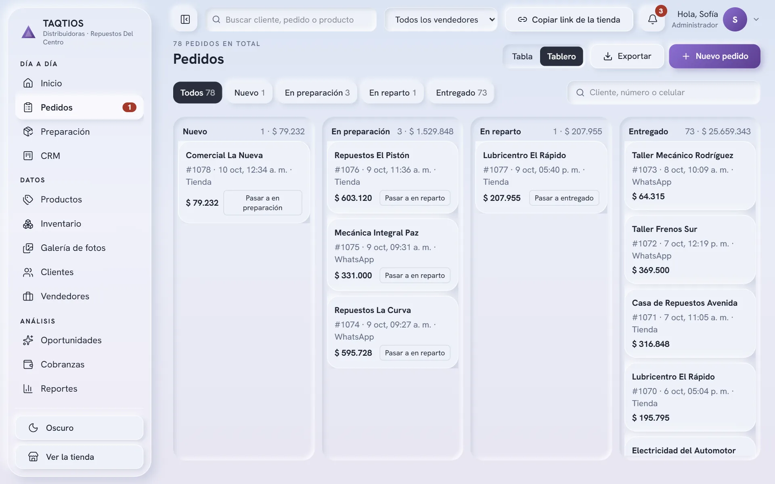775x484 pixels.
Task: Click Sofía's purple user avatar
Action: point(735,19)
